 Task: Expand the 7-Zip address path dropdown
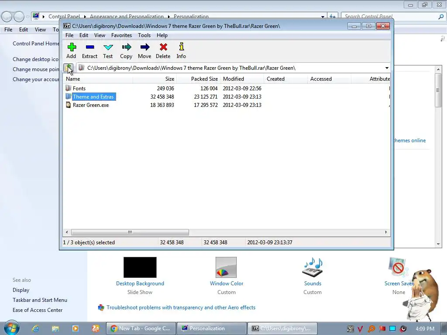tap(387, 68)
